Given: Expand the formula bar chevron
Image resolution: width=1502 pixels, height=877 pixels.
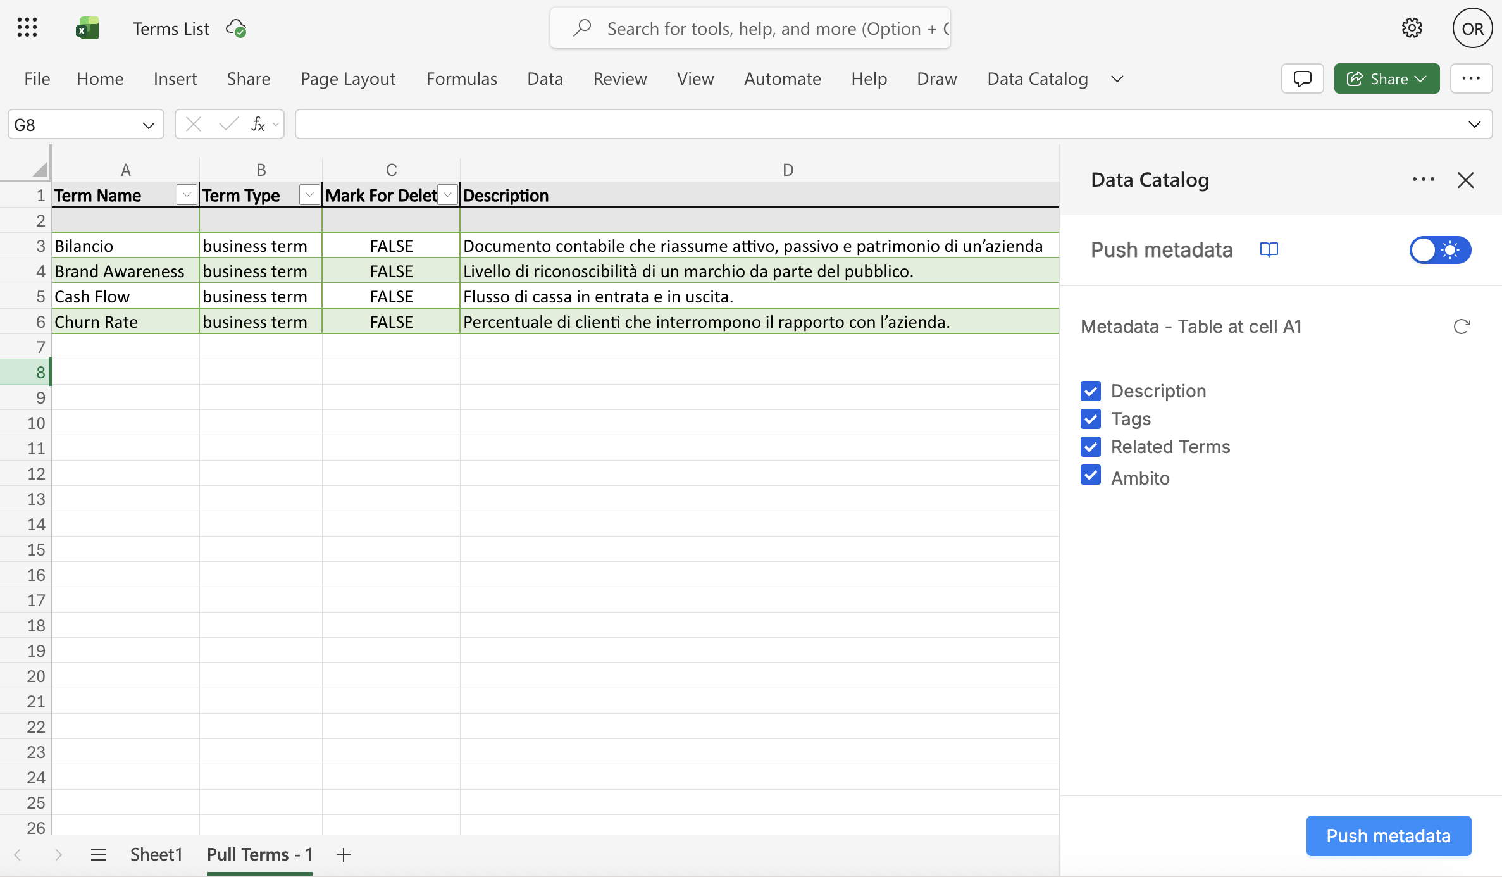Looking at the screenshot, I should [x=1475, y=124].
